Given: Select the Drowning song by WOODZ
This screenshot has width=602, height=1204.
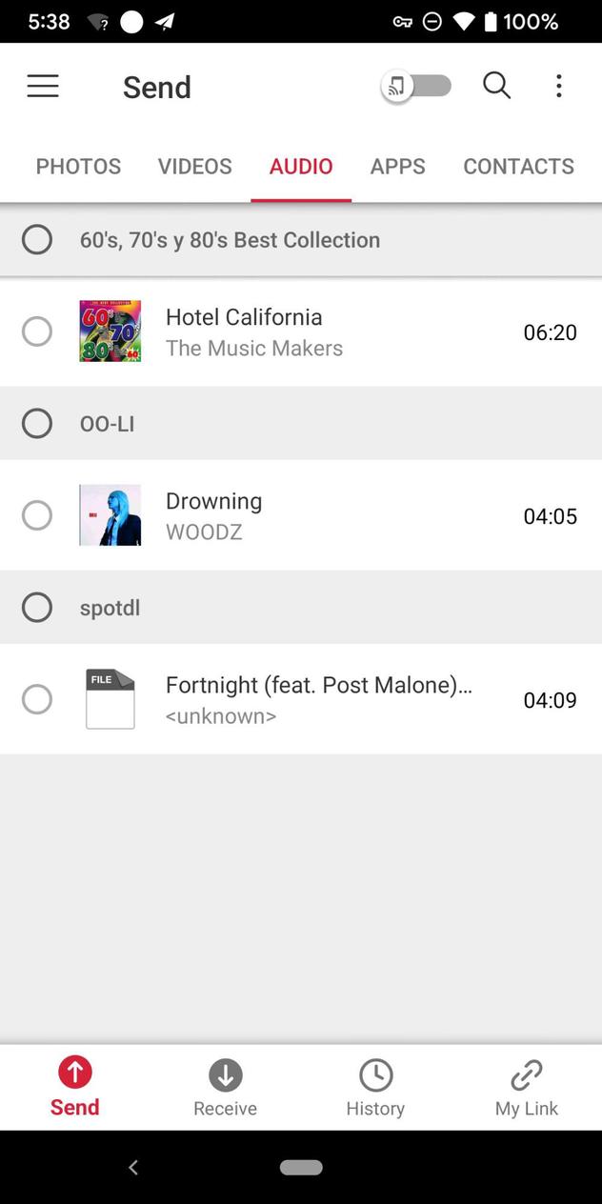Looking at the screenshot, I should tap(37, 514).
